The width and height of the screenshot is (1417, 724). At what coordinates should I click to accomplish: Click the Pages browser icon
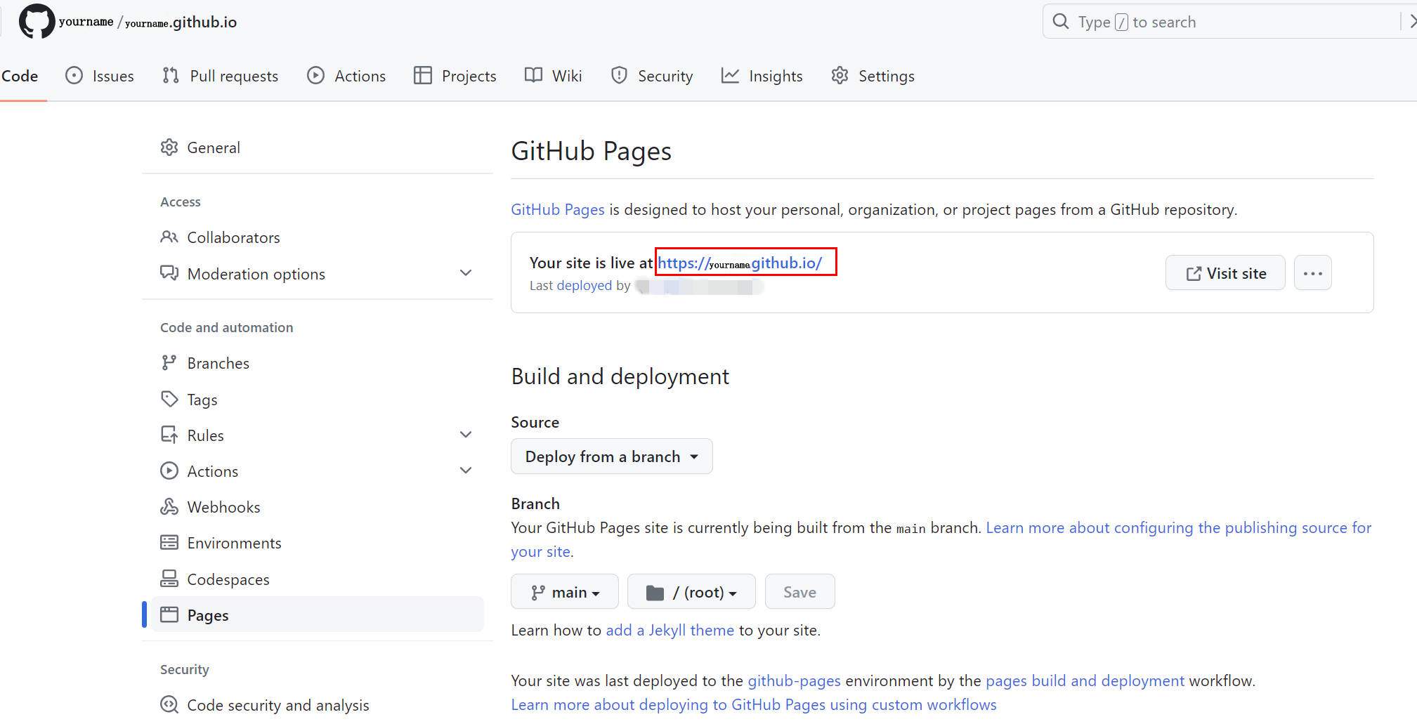pos(169,615)
